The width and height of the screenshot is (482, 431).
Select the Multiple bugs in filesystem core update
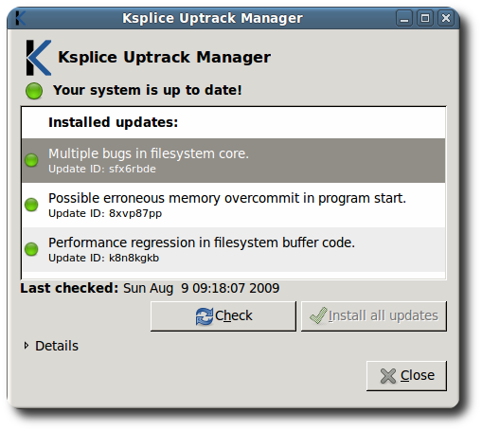(233, 160)
